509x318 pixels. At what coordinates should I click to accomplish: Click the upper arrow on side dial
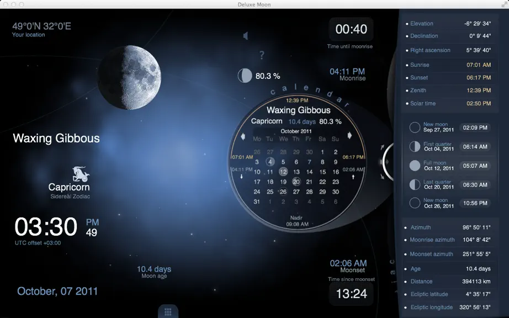coord(383,147)
